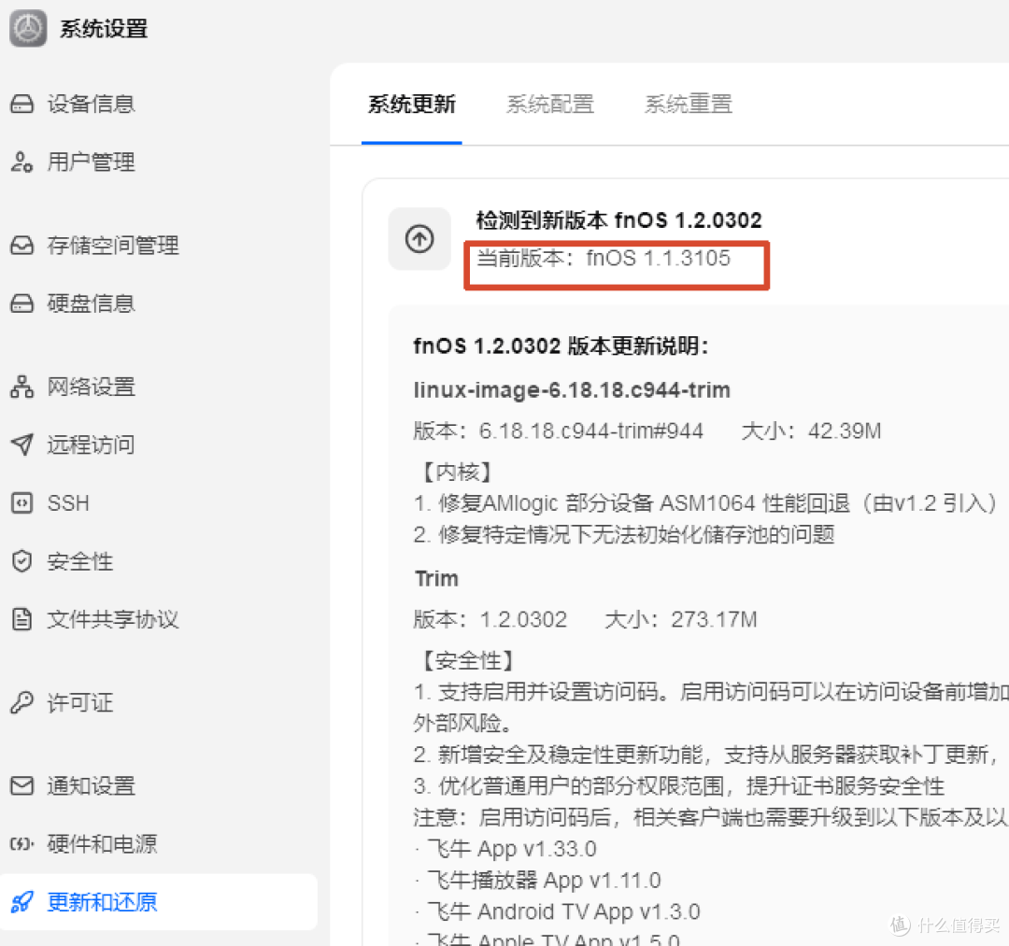Click the 设备信息 drive icon
Screen dimensions: 1009x946
(x=21, y=104)
